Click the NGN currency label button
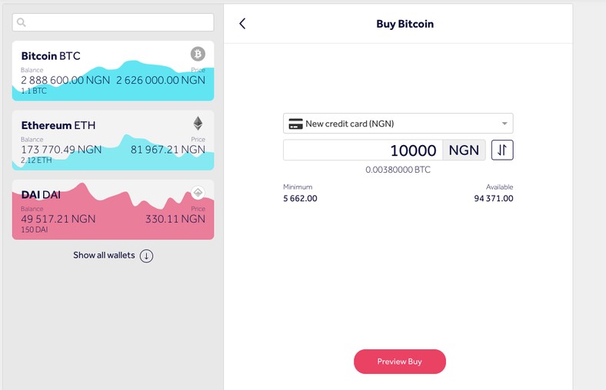The image size is (606, 390). click(x=464, y=150)
